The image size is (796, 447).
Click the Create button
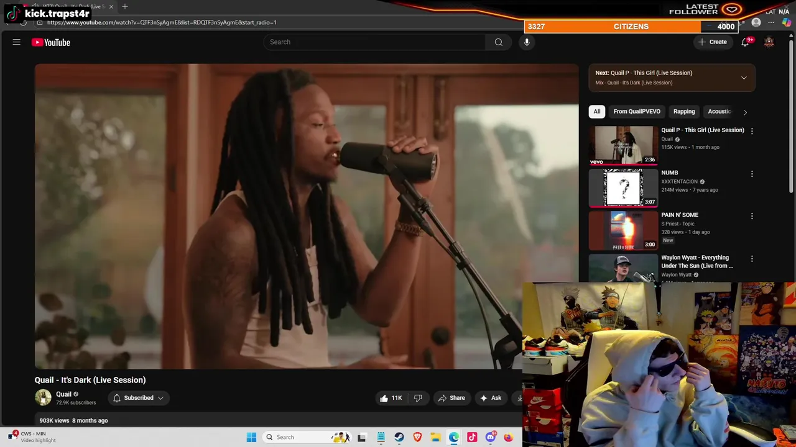[712, 42]
